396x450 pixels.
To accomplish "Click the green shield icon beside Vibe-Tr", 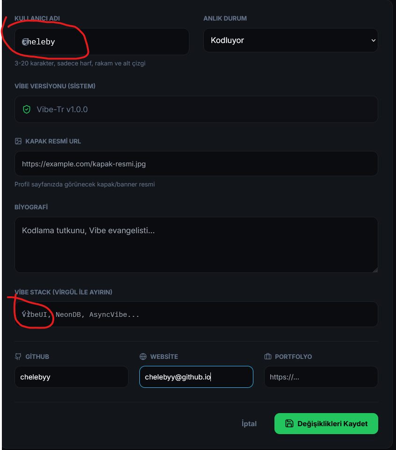I will point(27,109).
